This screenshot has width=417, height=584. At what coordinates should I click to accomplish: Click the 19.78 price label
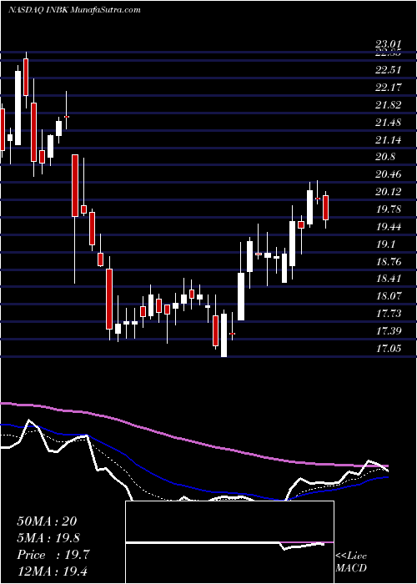click(388, 209)
